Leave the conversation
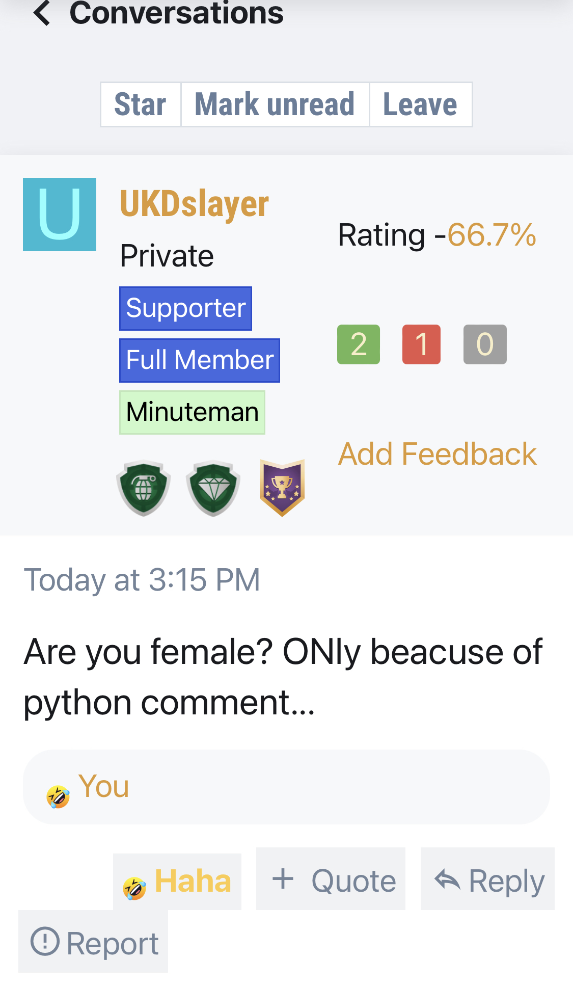Screen dimensions: 573x987 pyautogui.click(x=421, y=104)
